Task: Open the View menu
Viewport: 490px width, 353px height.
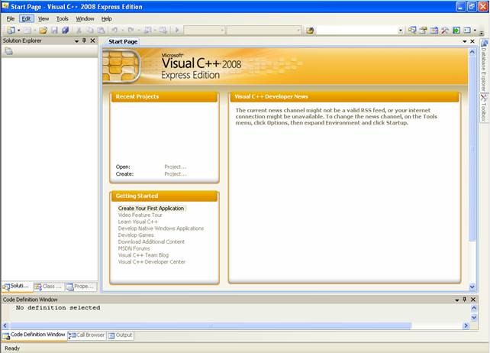Action: coord(44,19)
